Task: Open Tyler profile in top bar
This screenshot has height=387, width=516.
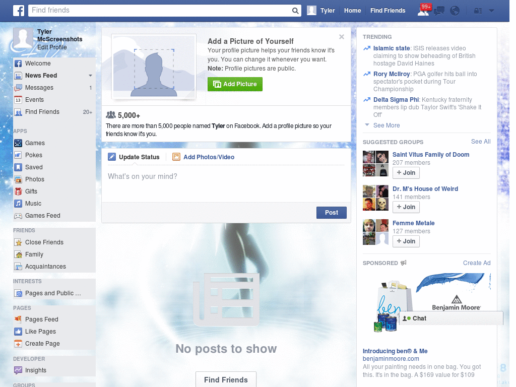Action: click(321, 11)
